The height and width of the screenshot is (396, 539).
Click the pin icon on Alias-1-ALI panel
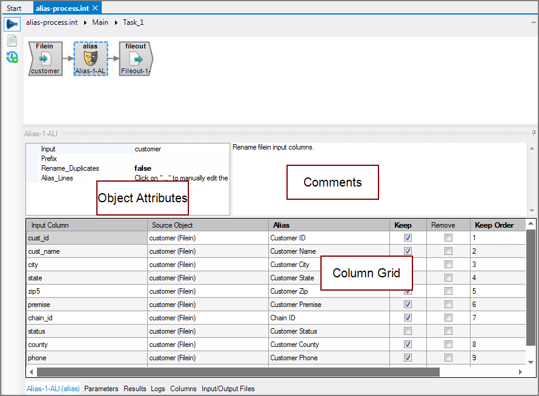pos(534,133)
